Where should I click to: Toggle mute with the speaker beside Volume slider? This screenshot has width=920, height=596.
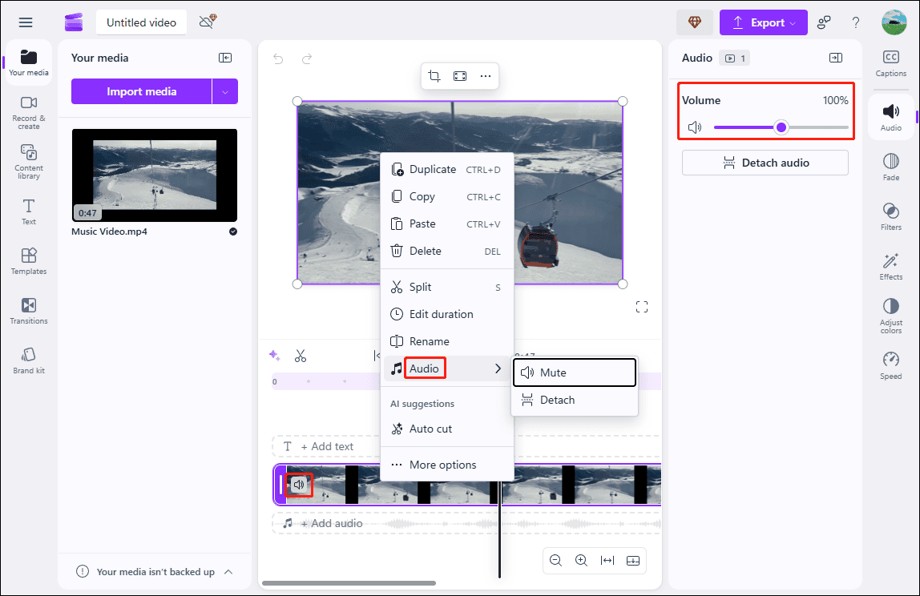[x=694, y=127]
